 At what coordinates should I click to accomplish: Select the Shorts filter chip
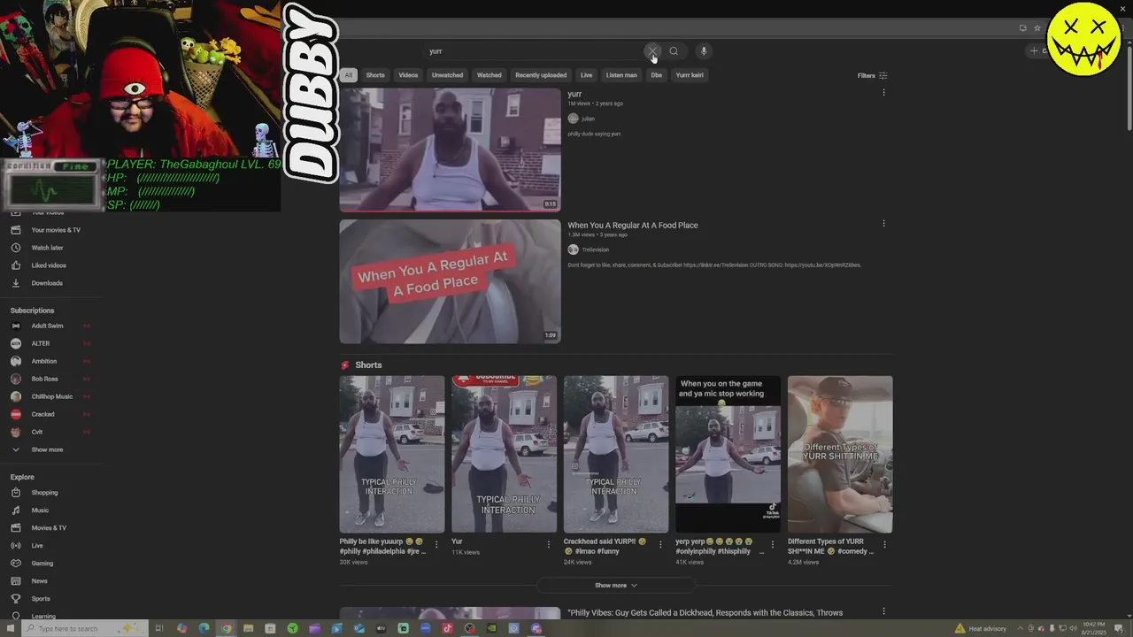pos(375,75)
